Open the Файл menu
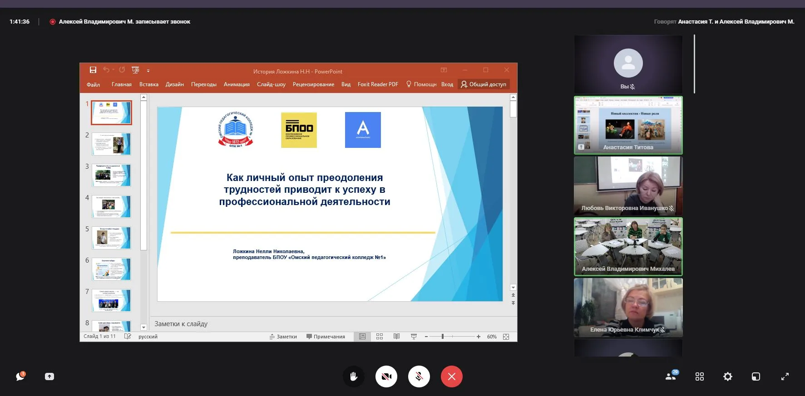The image size is (805, 396). [x=93, y=84]
